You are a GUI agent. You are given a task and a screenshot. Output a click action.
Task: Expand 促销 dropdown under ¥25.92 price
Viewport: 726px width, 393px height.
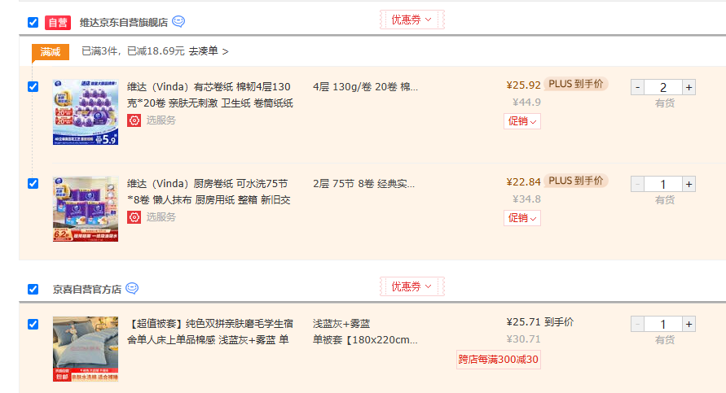(x=521, y=121)
